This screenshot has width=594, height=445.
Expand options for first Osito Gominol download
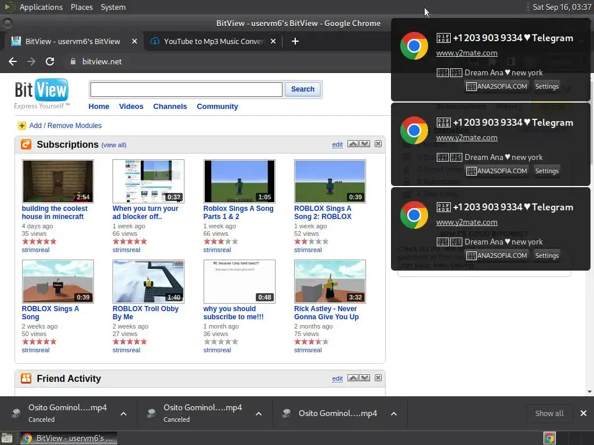(124, 414)
